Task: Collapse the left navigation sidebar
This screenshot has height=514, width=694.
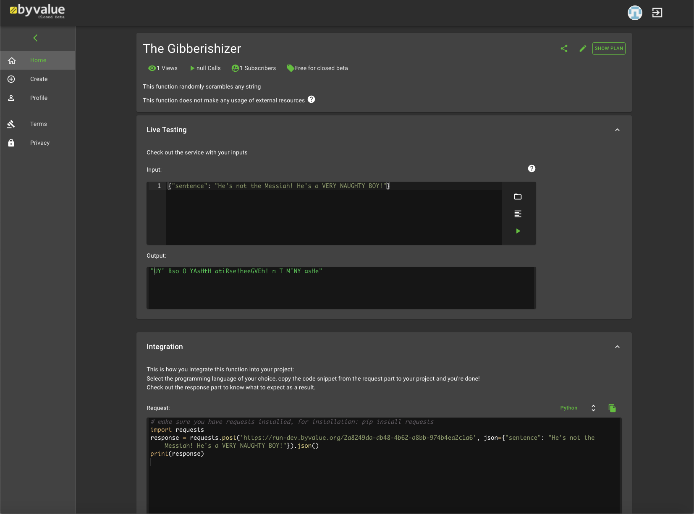Action: [35, 38]
